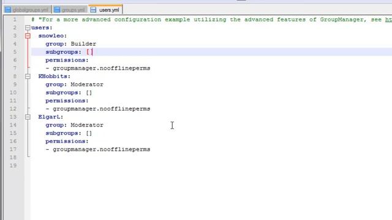392x220 pixels.
Task: Click 'group: Moderator' on line 14
Action: (74, 125)
